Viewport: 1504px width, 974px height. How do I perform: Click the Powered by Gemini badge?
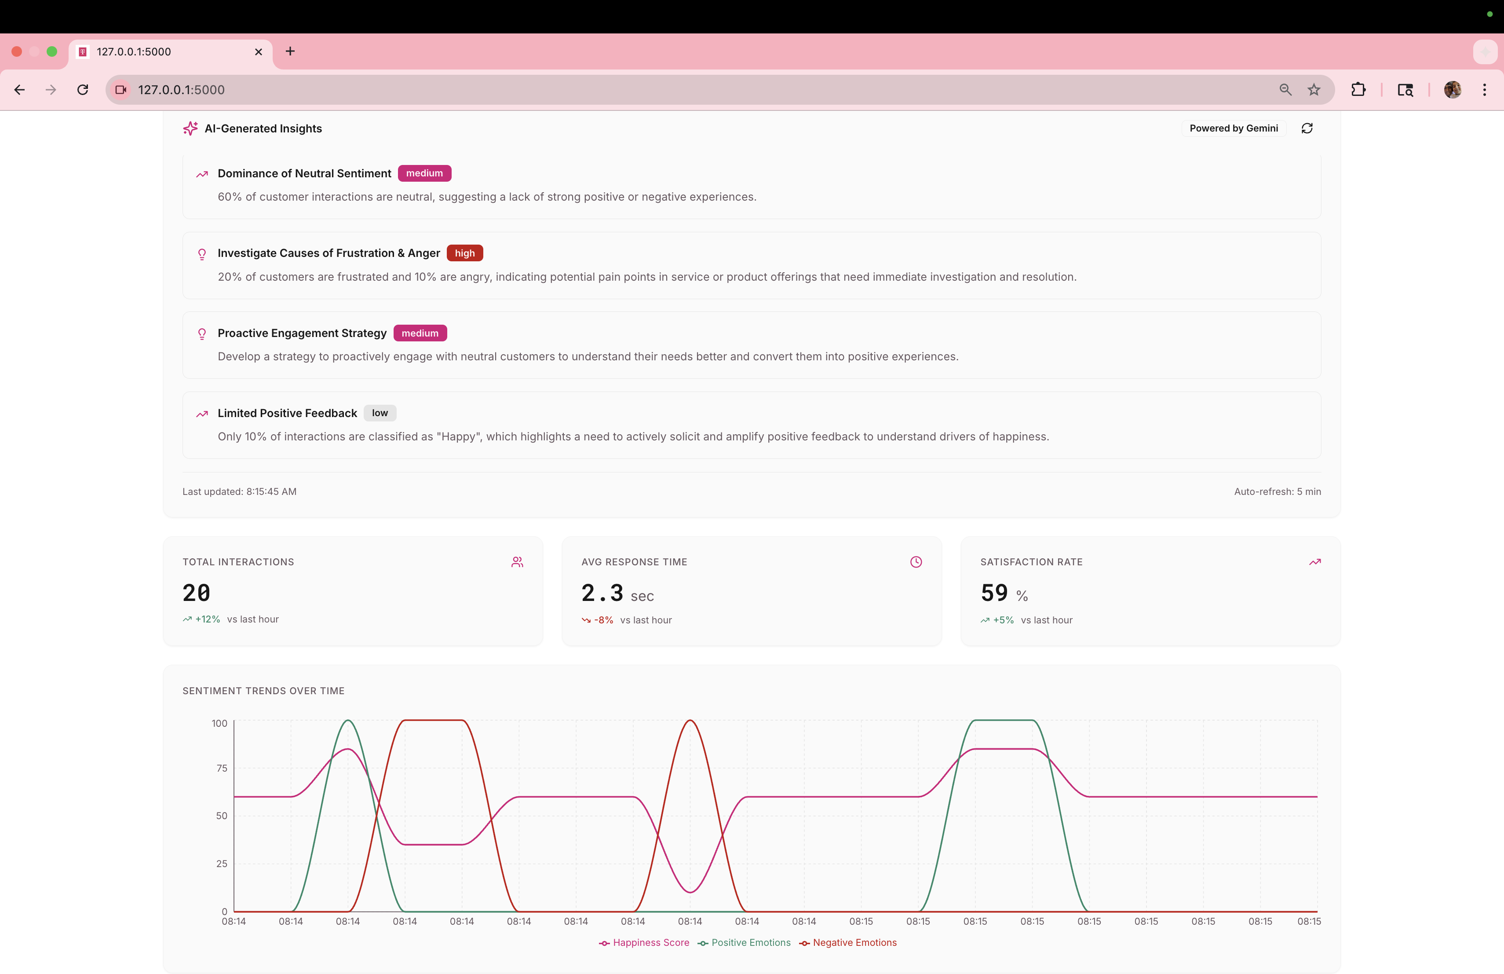pyautogui.click(x=1233, y=128)
